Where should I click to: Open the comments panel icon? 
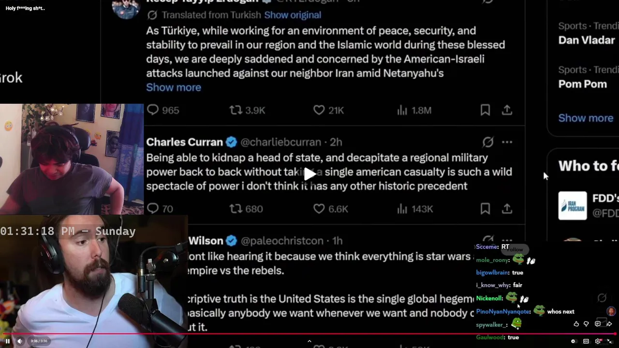pos(598,324)
